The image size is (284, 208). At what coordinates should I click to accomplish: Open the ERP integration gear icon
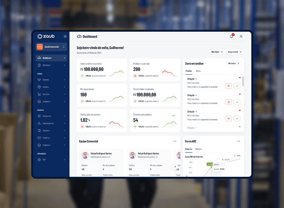pos(39,159)
